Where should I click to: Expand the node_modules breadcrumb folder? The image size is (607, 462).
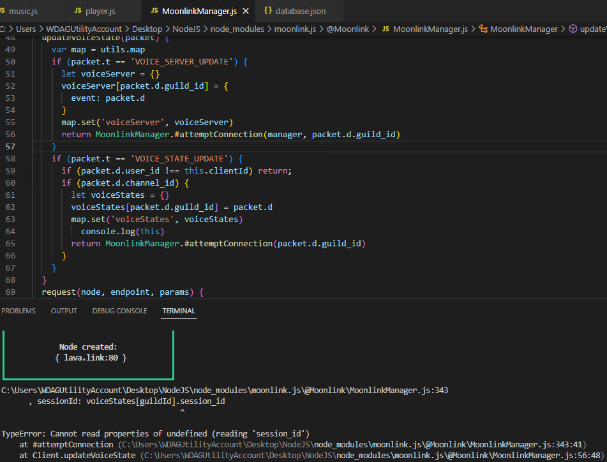238,29
